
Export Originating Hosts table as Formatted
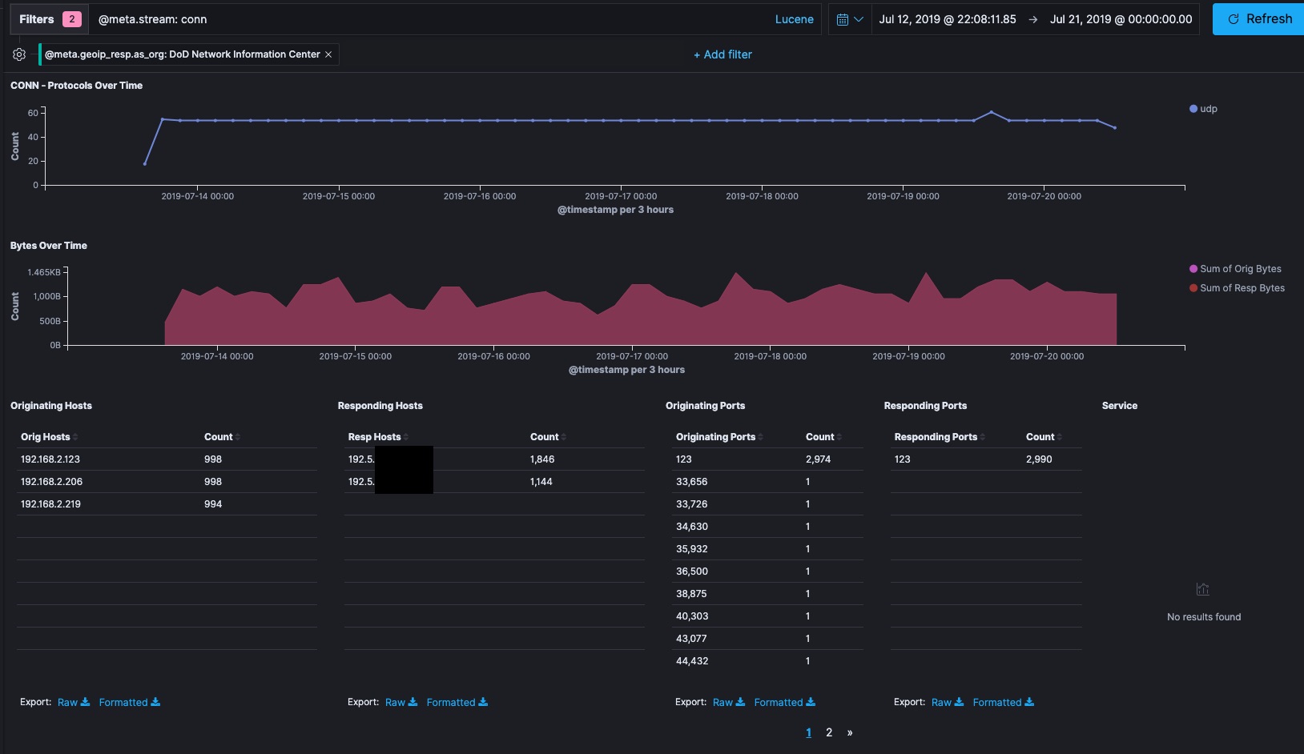click(130, 703)
